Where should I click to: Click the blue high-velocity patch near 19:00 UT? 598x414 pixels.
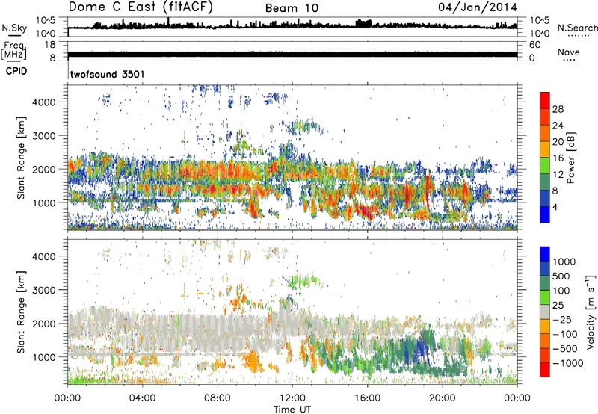(421, 349)
